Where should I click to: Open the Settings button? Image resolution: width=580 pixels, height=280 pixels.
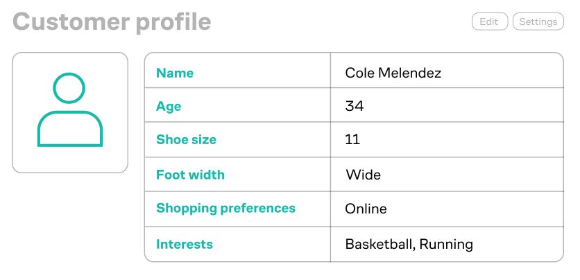point(538,21)
